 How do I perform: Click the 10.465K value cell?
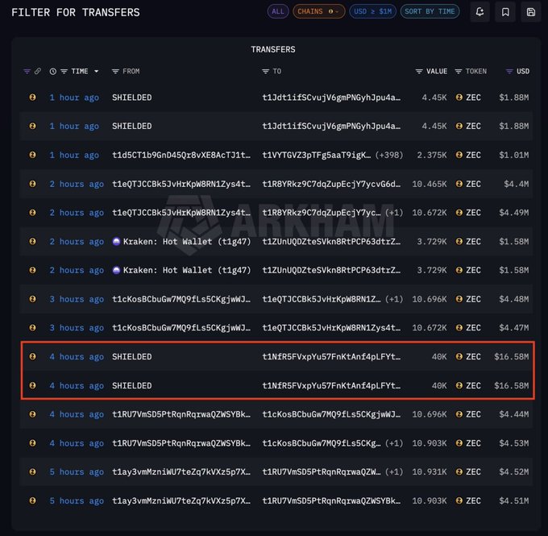(430, 184)
